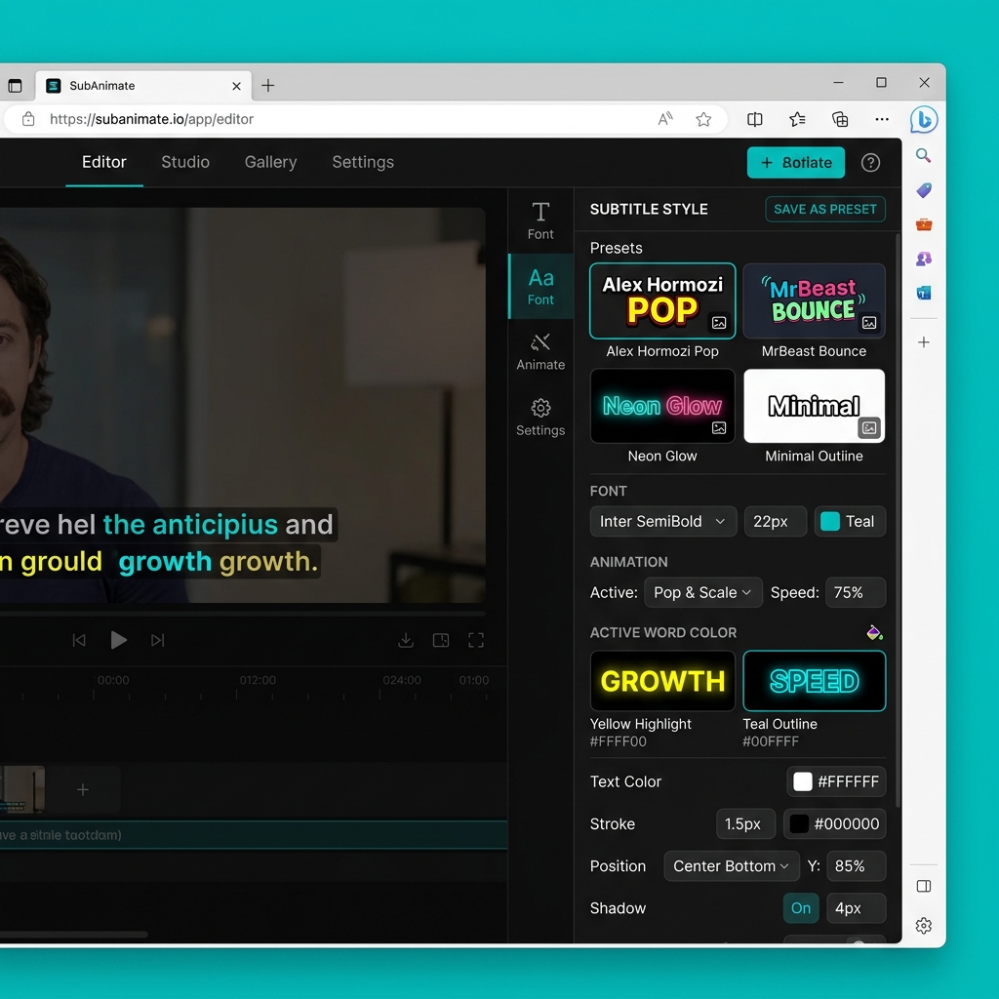Click the Save As Preset button
The height and width of the screenshot is (999, 999).
[x=825, y=209]
